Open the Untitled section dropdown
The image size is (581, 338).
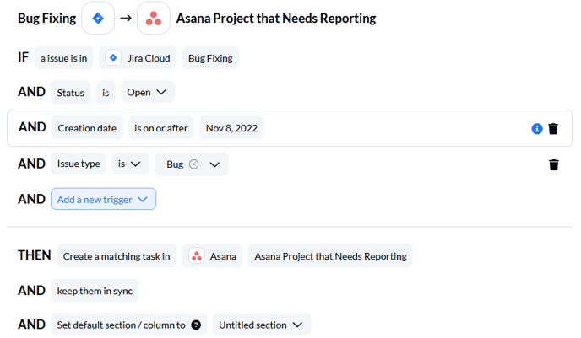point(262,325)
